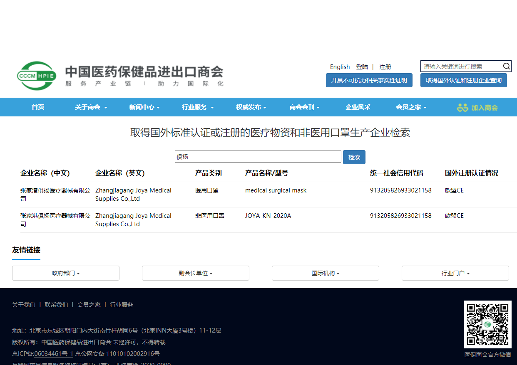Open the 政府部门 links dropdown
This screenshot has width=517, height=365.
[x=66, y=273]
